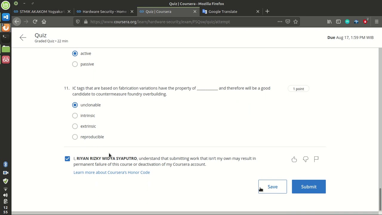The width and height of the screenshot is (382, 215).
Task: Reload the page in Firefox toolbar
Action: tap(35, 21)
